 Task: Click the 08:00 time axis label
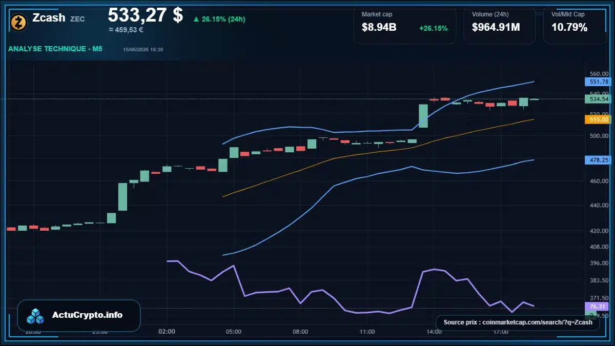(x=300, y=332)
